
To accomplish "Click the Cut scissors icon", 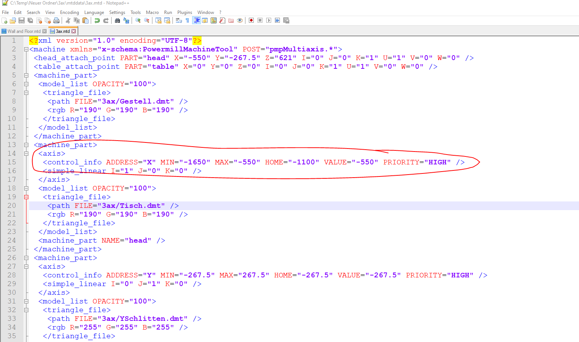I will pyautogui.click(x=68, y=20).
